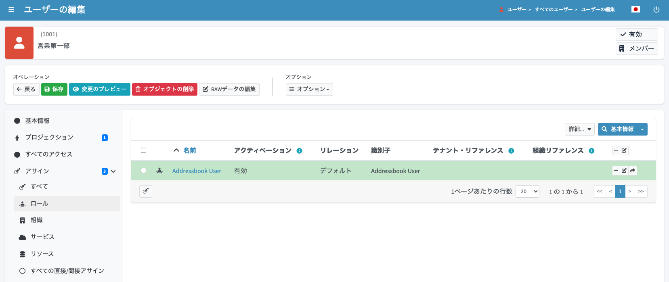The image size is (669, 282).
Task: Click the Japanese flag language selector
Action: coord(635,9)
